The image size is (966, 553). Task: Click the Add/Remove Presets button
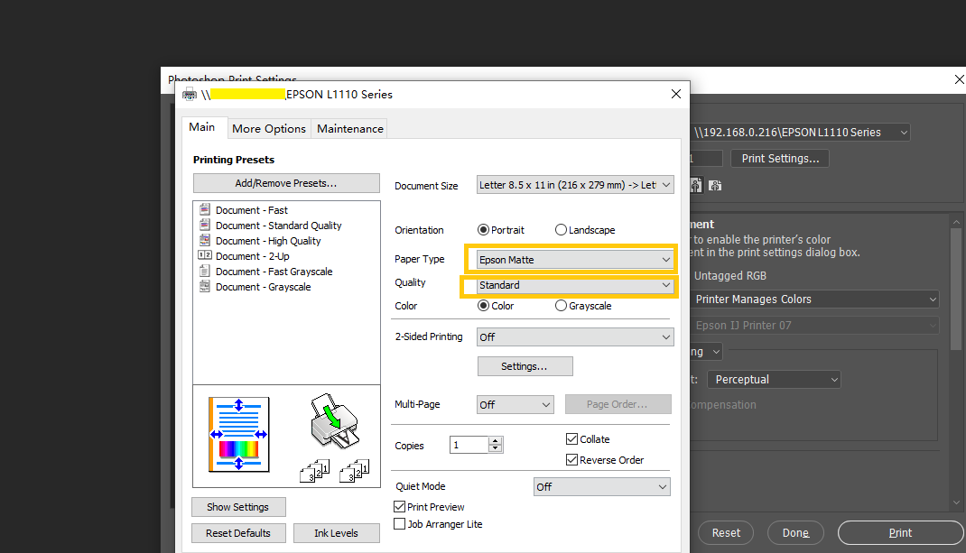point(286,183)
